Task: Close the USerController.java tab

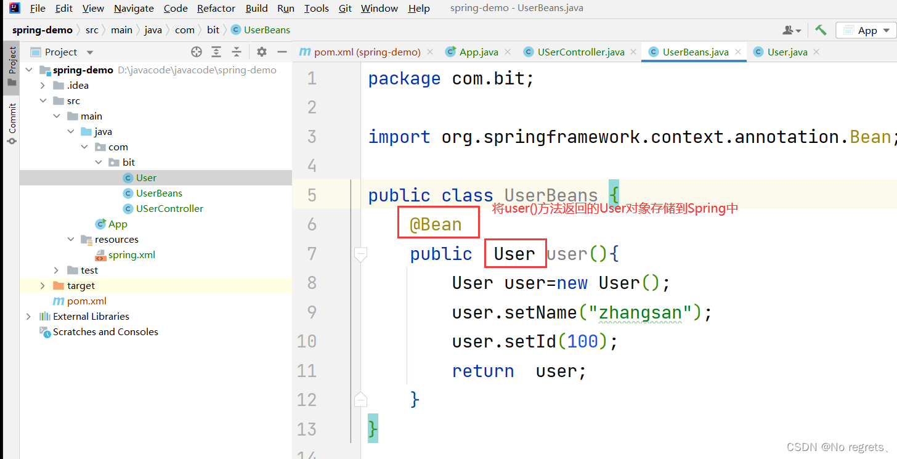Action: [x=634, y=52]
